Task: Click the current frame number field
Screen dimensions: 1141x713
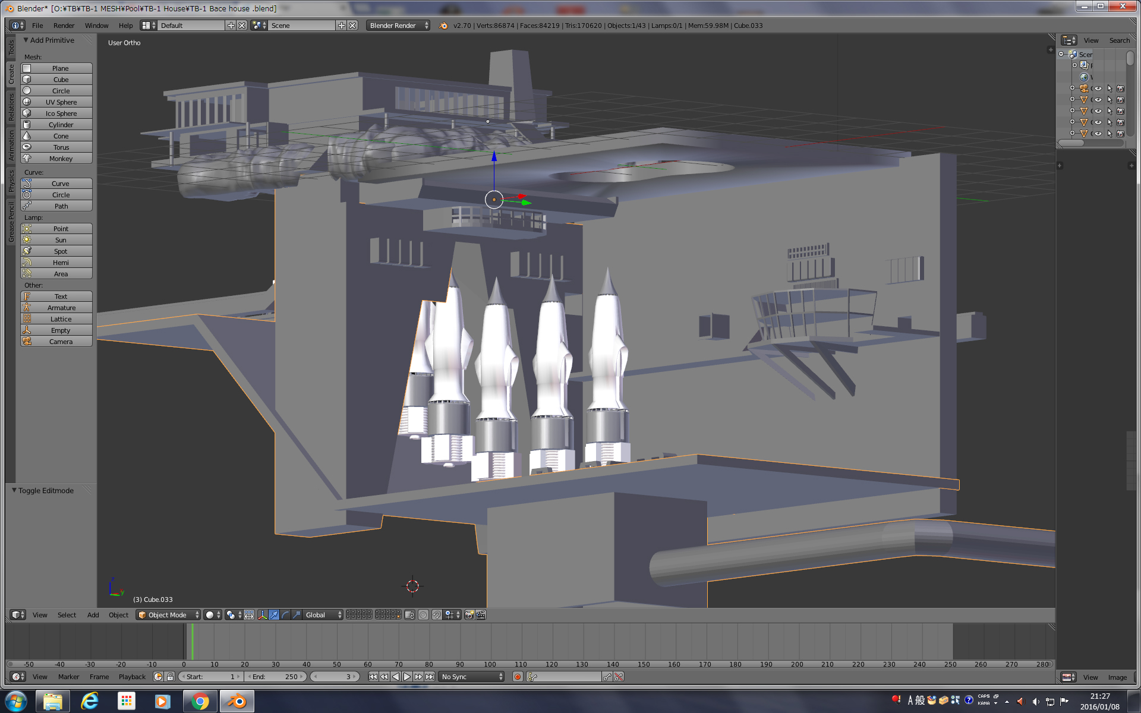Action: 335,677
